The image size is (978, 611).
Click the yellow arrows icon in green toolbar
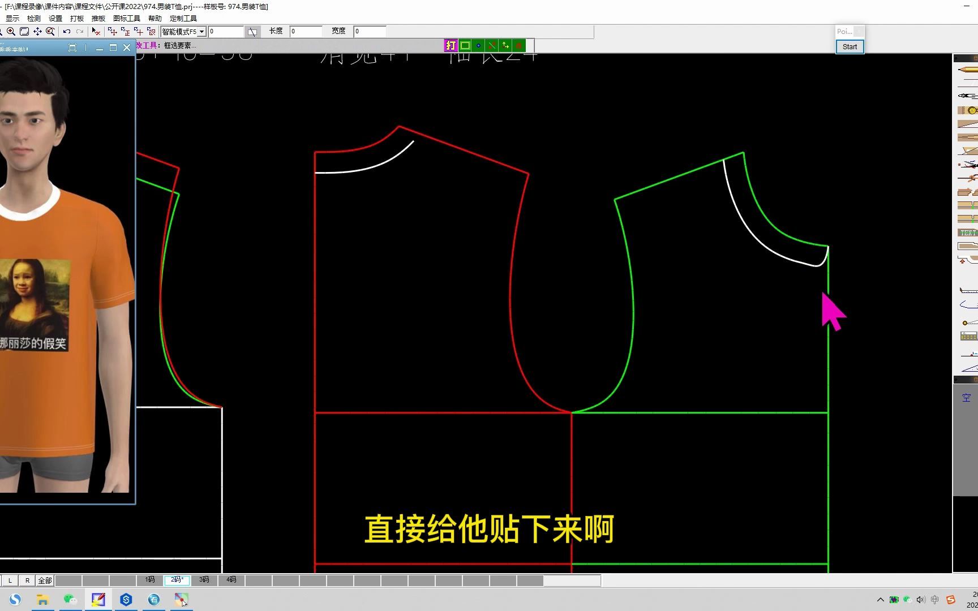(505, 45)
